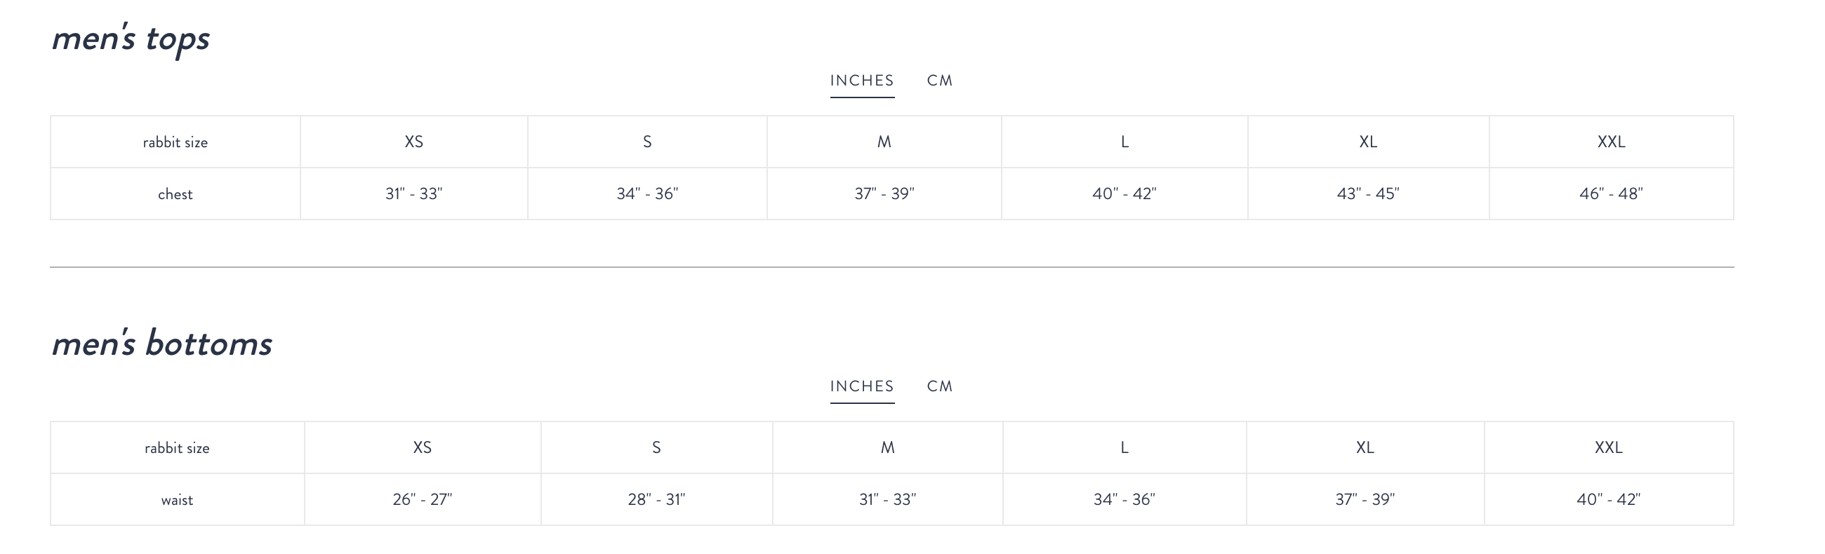
Task: Click the XL header in men's tops table
Action: (1368, 142)
